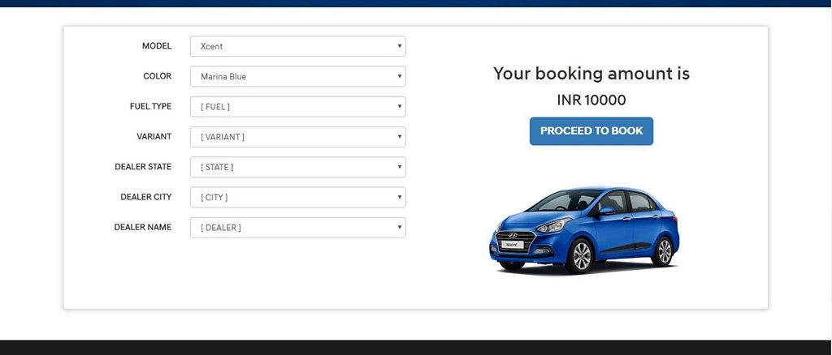This screenshot has height=355, width=832.
Task: Click the car's front wheel
Action: pyautogui.click(x=581, y=256)
